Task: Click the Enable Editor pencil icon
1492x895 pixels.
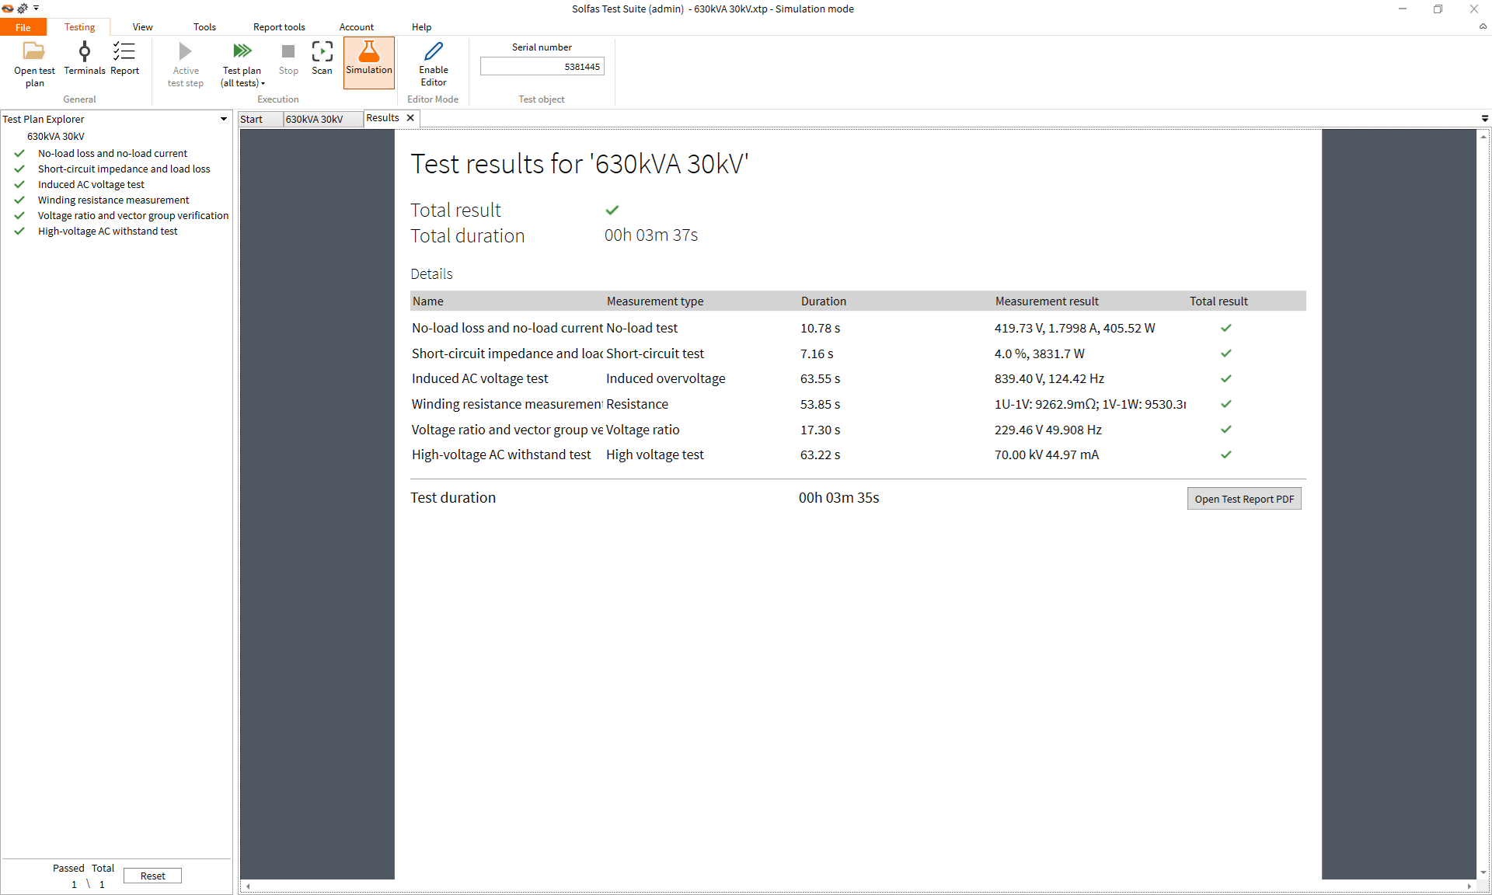Action: pyautogui.click(x=434, y=52)
